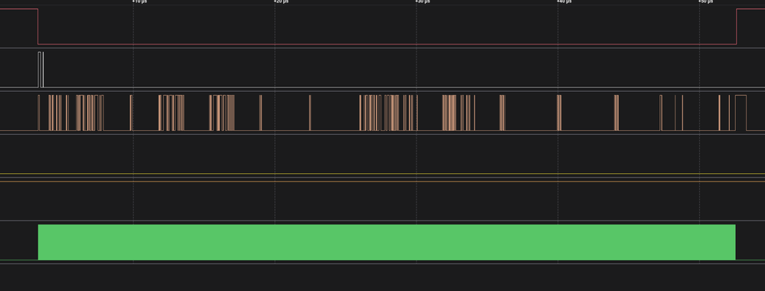The width and height of the screenshot is (765, 291).
Task: Click the red signal's falling edge
Action: point(38,26)
